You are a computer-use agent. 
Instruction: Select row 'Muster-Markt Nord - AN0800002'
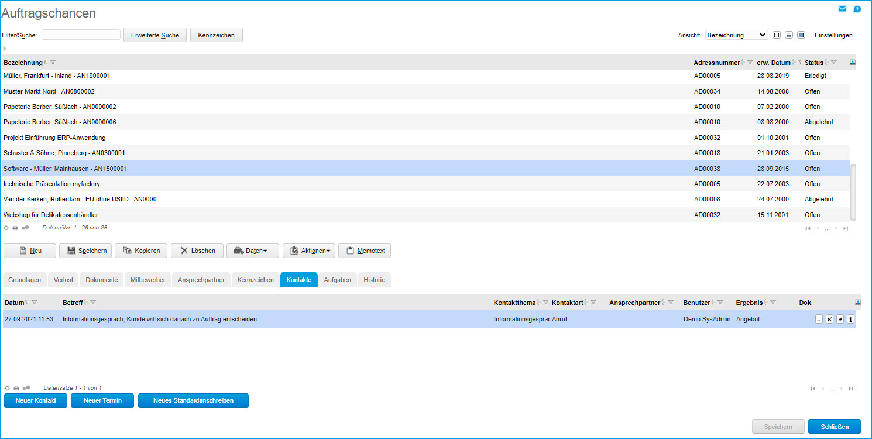(x=426, y=91)
